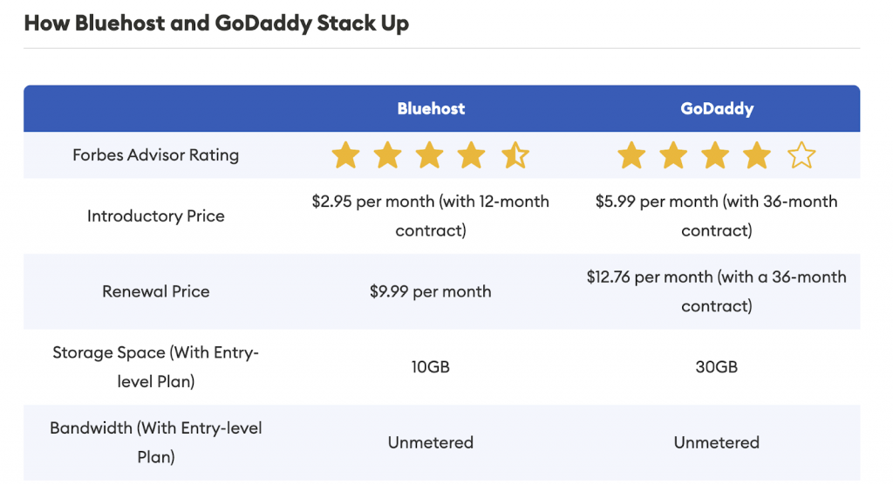Click GoDaddy's $12.76 renewal price cell
The width and height of the screenshot is (893, 485).
(717, 291)
